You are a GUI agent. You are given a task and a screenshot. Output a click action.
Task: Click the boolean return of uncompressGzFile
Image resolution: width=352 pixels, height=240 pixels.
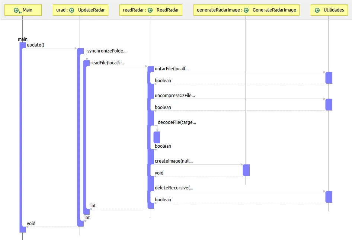(163, 108)
